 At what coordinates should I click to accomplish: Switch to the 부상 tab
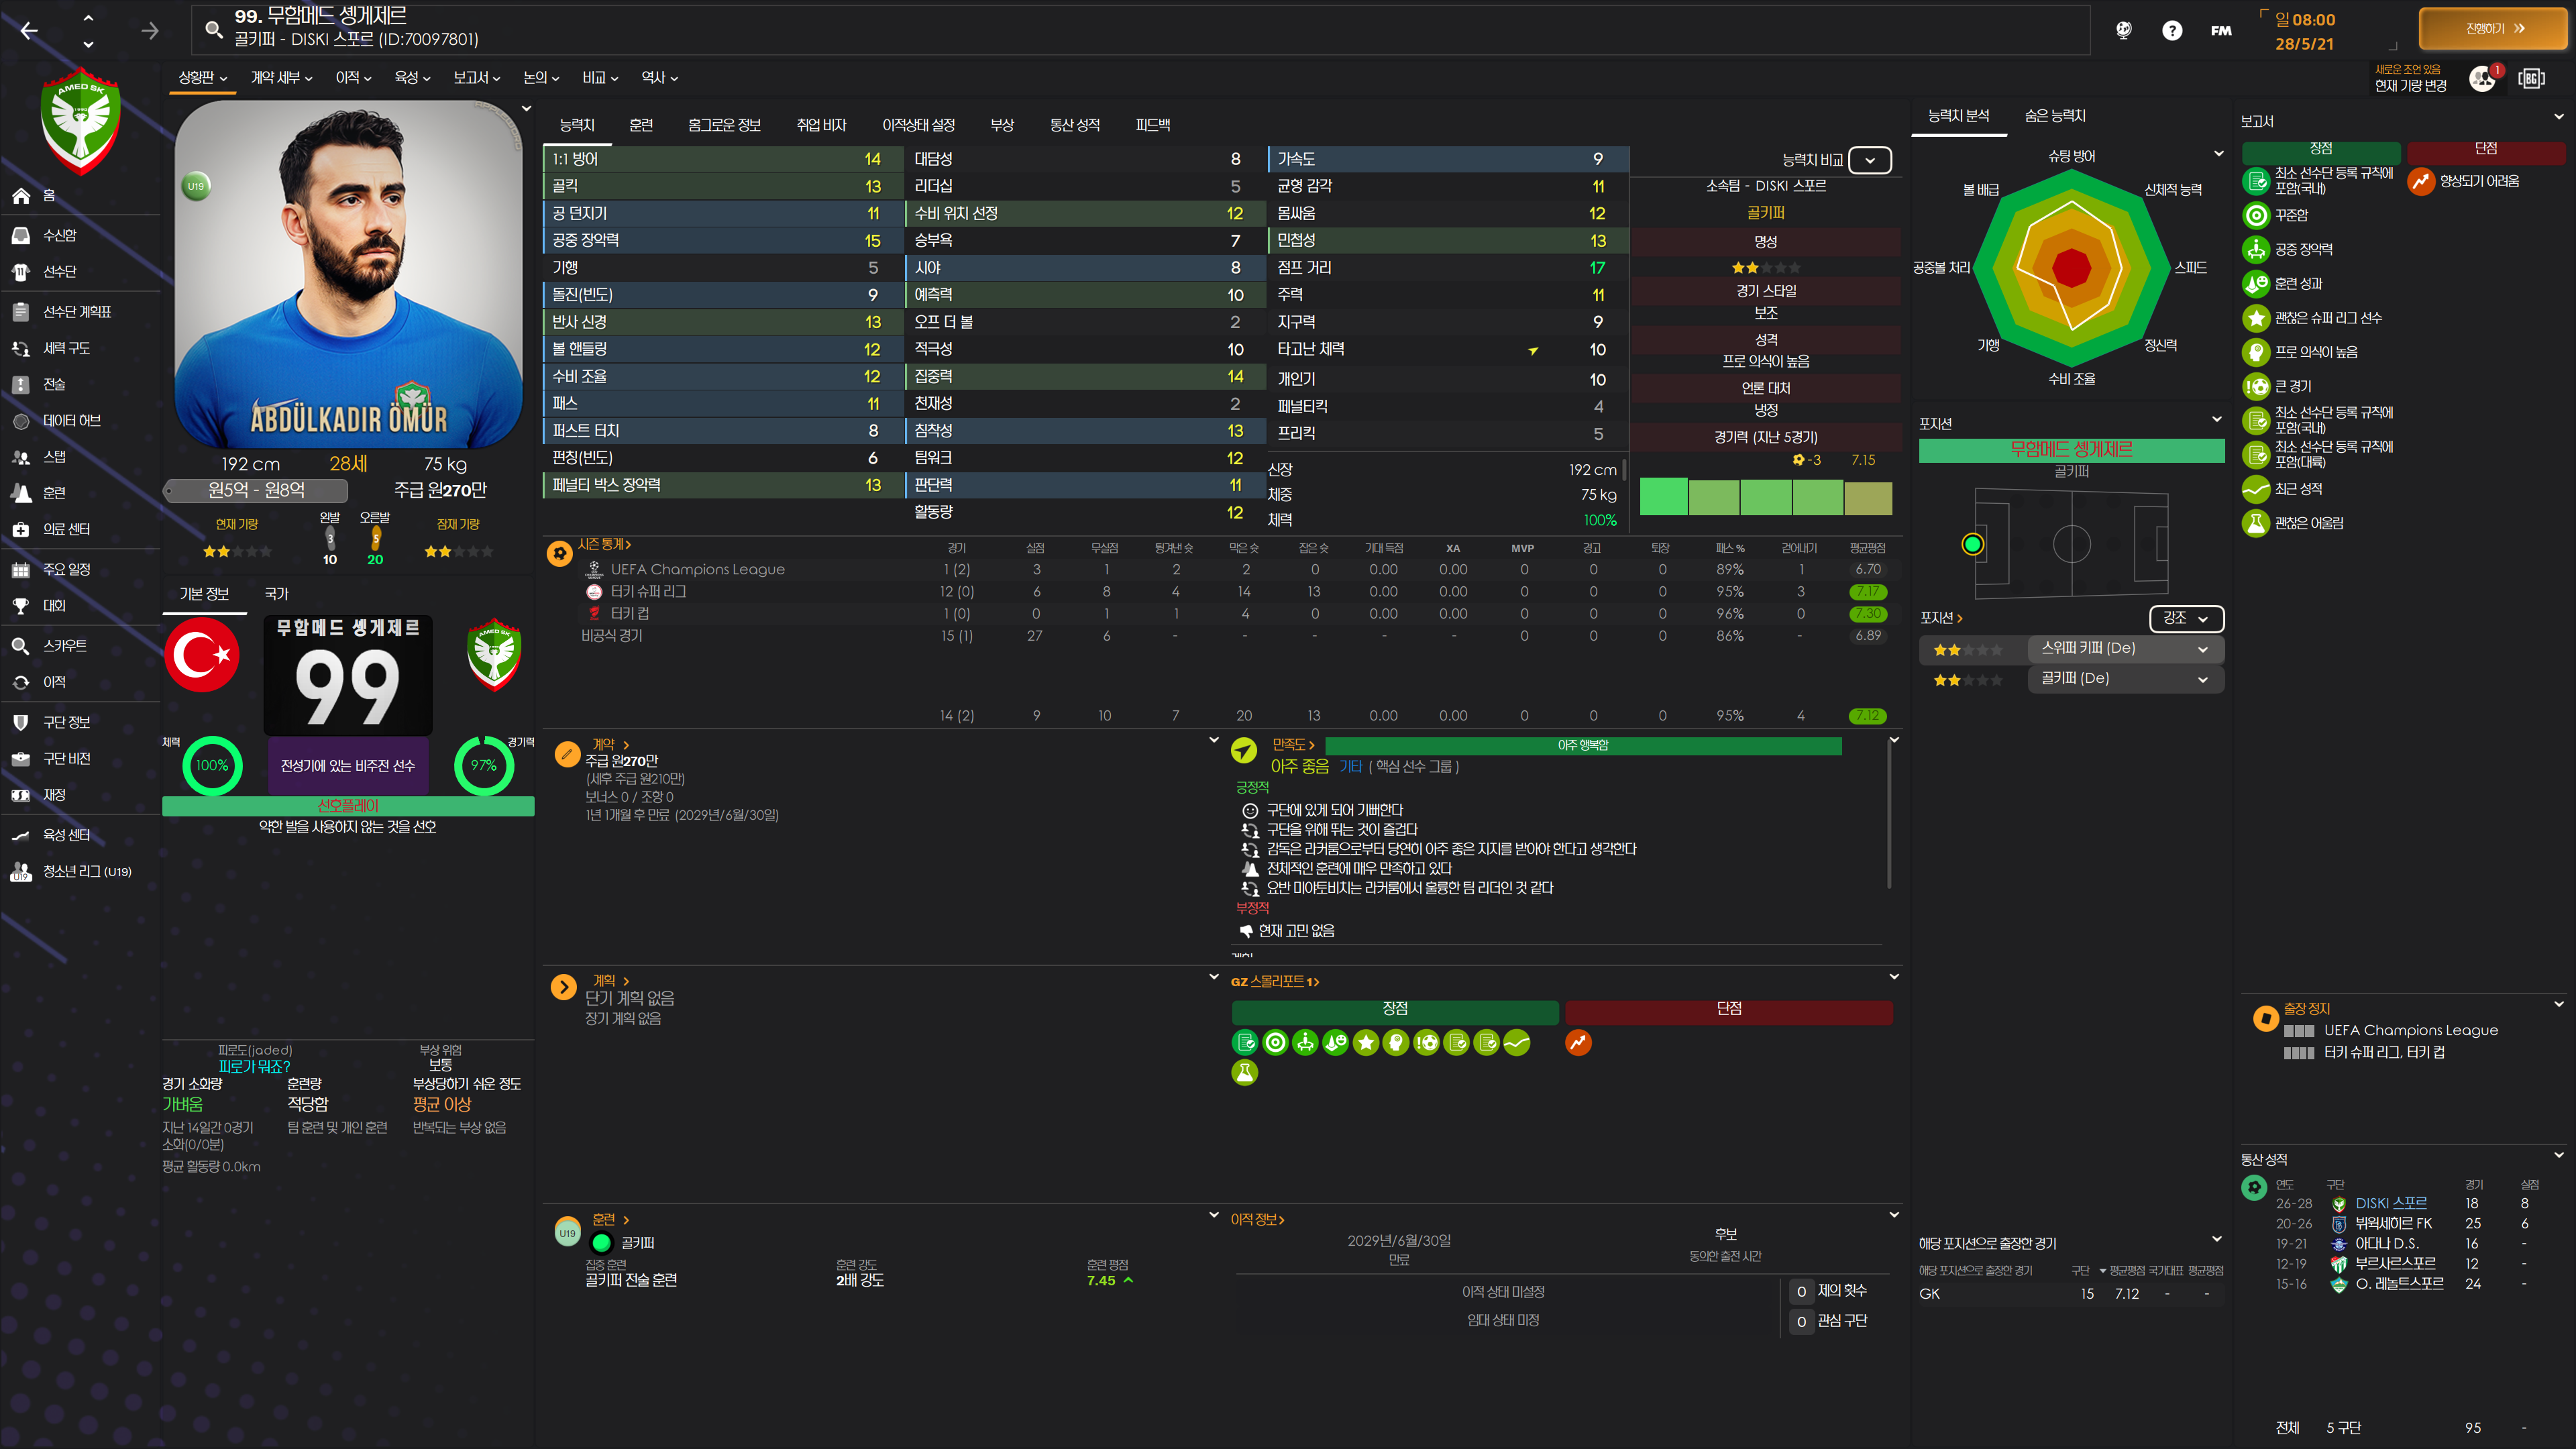click(x=1001, y=125)
